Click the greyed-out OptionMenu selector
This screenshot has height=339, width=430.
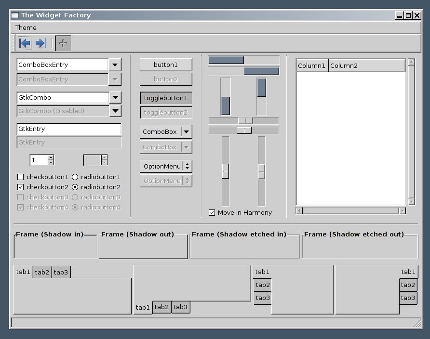tap(166, 181)
